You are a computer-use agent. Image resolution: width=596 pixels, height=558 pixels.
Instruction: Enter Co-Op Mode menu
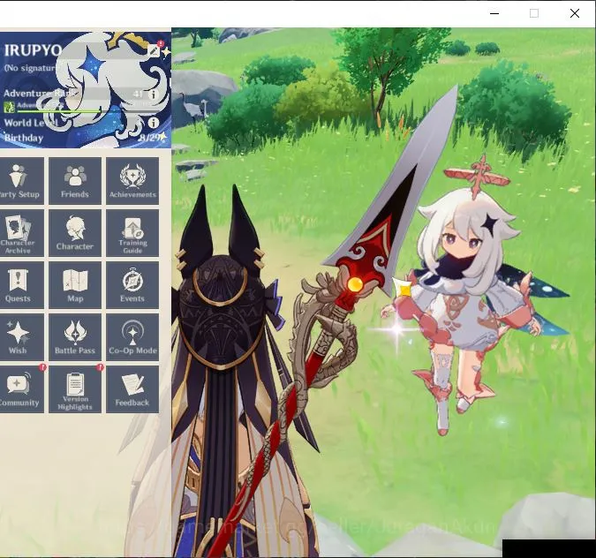coord(132,337)
